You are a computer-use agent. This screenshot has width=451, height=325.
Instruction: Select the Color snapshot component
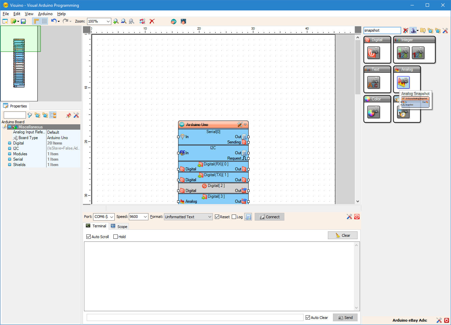[373, 112]
